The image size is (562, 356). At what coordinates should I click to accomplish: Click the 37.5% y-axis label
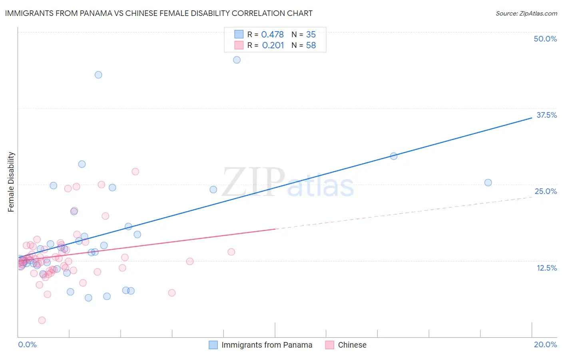[546, 115]
